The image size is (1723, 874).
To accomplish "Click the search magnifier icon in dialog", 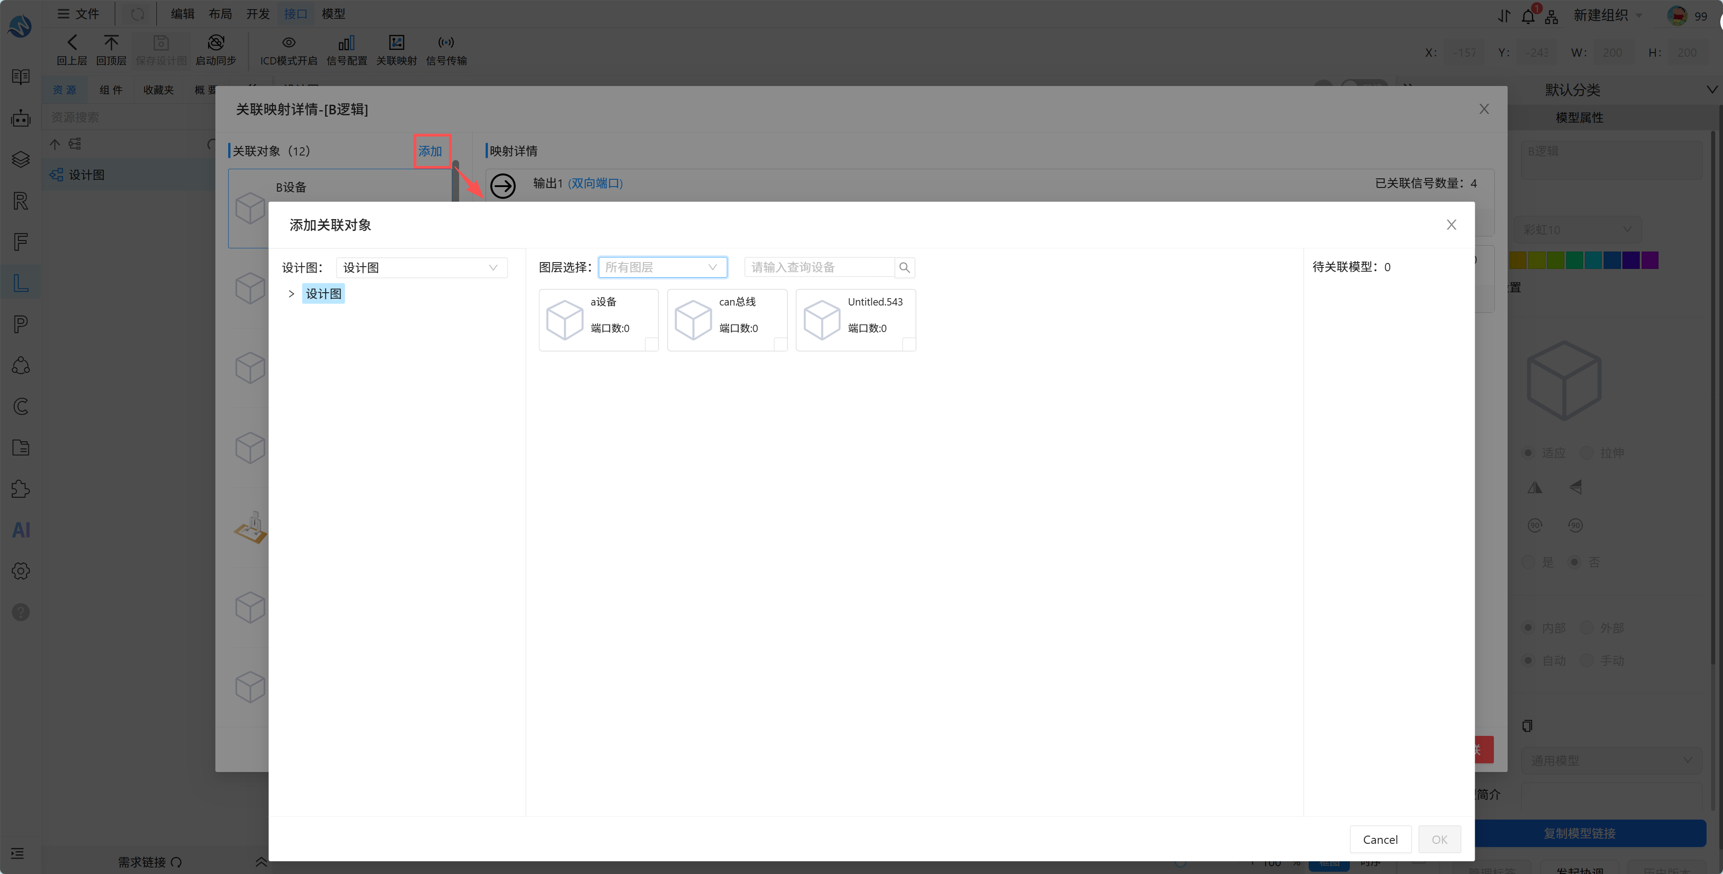I will pyautogui.click(x=904, y=267).
